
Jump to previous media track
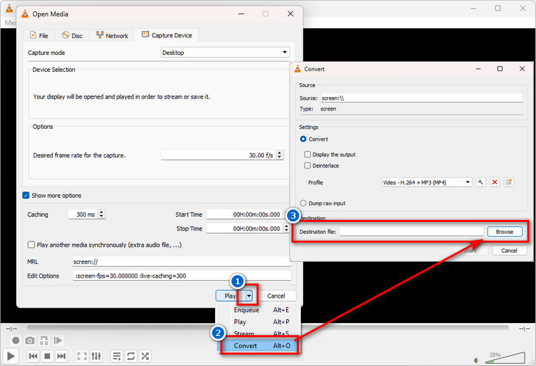coord(33,356)
